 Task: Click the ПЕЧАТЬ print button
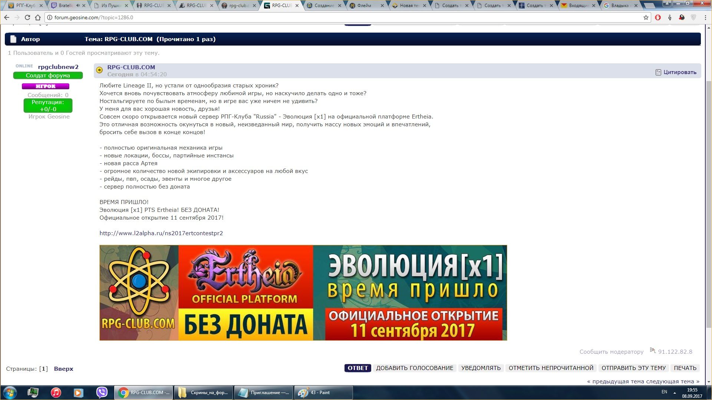coord(685,368)
